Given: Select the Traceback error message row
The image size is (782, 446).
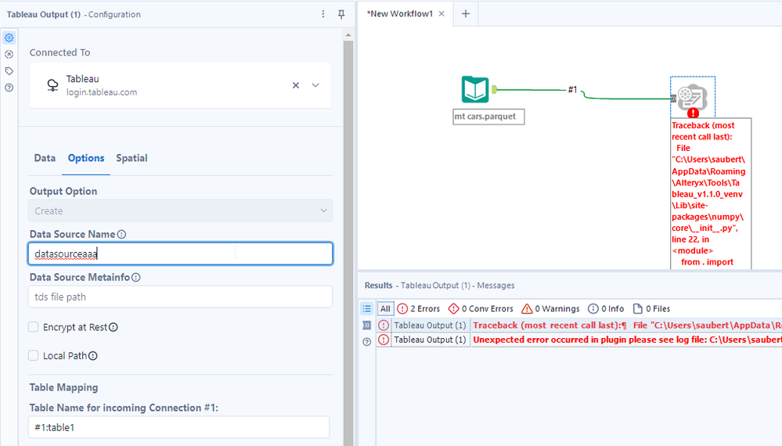Looking at the screenshot, I should coord(579,325).
